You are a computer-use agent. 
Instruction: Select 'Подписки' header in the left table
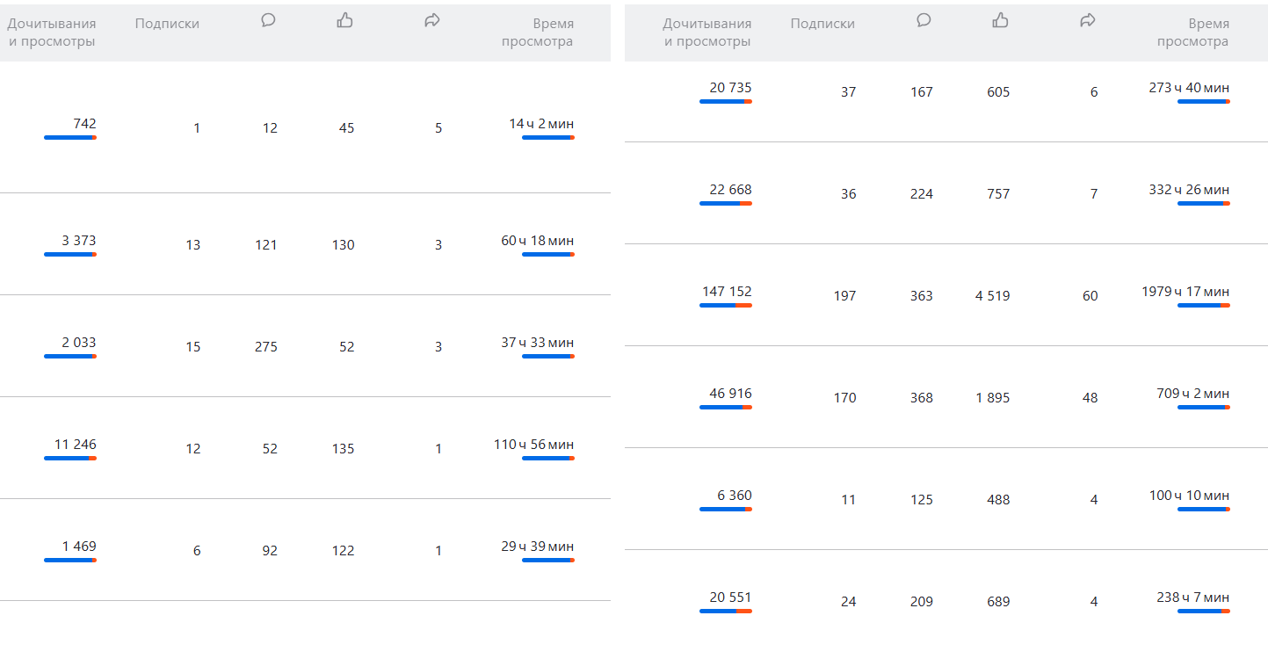(x=167, y=24)
